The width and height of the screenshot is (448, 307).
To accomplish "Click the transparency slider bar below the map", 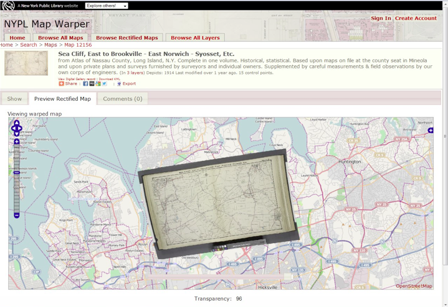I will click(x=220, y=277).
